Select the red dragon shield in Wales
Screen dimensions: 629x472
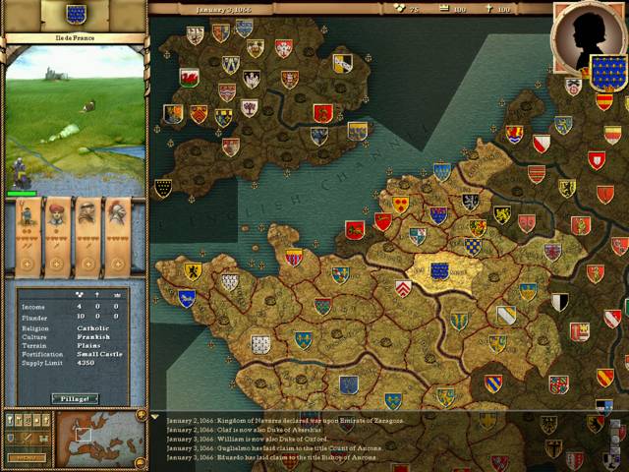pyautogui.click(x=190, y=78)
